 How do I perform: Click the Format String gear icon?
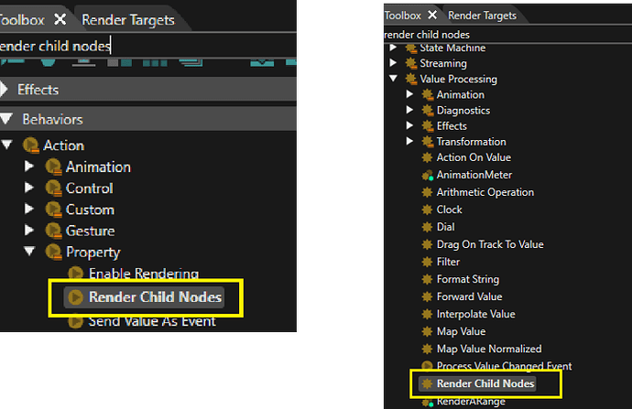(x=427, y=279)
